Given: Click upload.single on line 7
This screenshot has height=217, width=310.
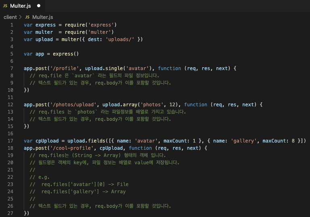Looking at the screenshot, I should point(104,68).
